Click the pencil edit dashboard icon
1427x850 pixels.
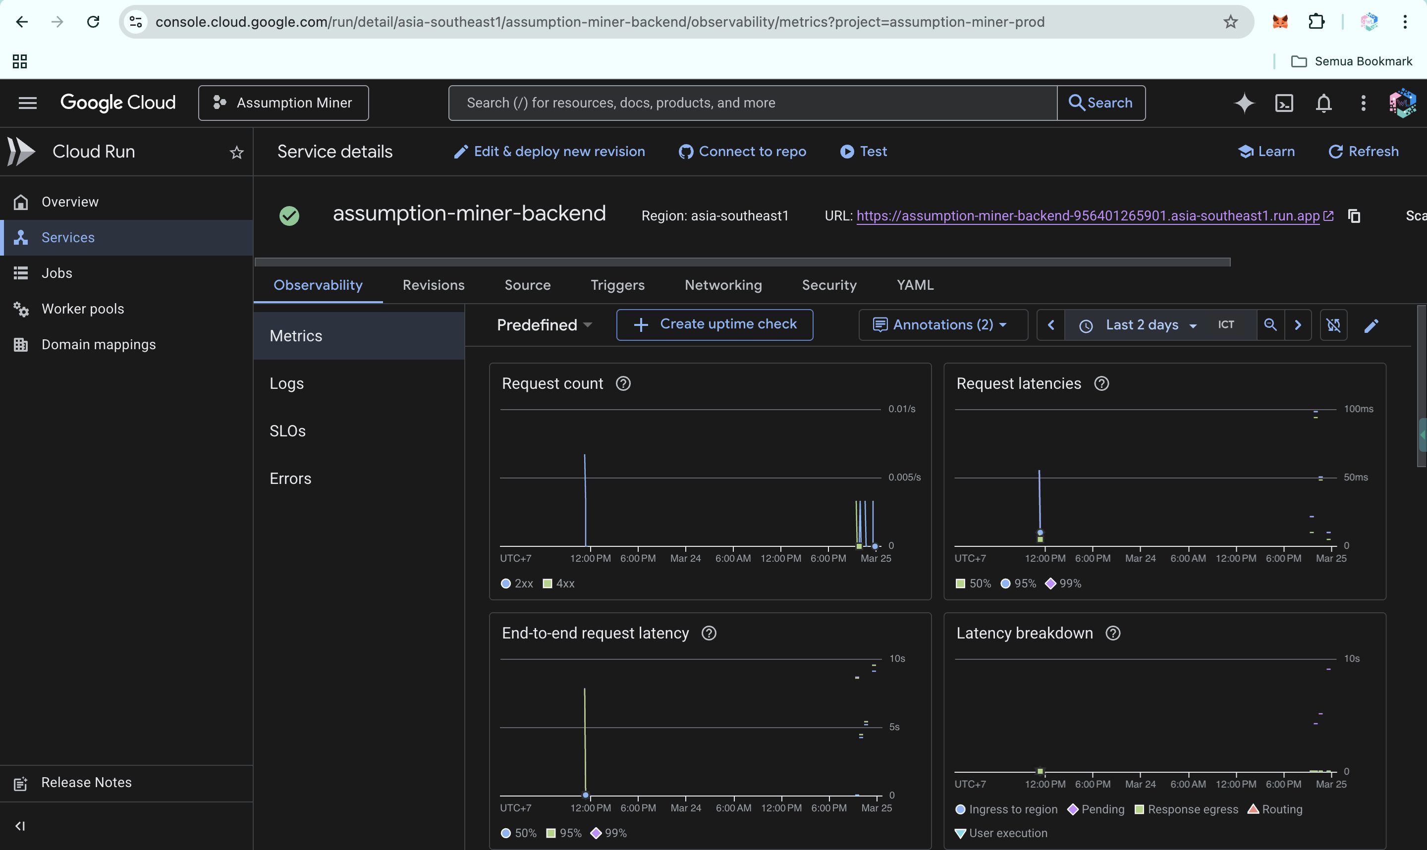coord(1372,325)
